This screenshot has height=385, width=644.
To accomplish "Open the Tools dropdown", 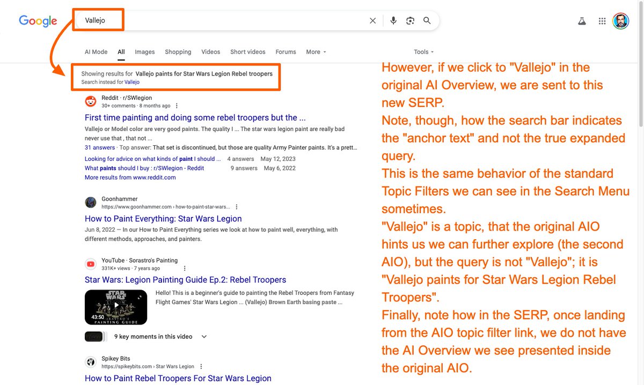I will (424, 52).
